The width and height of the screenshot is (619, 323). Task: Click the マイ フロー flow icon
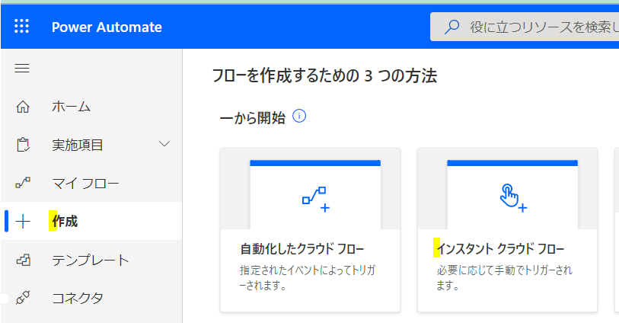22,183
